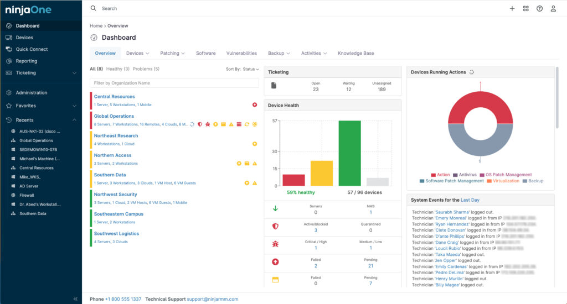Click the +1 800 555 1337 phone link
This screenshot has height=304, width=567.
click(123, 299)
